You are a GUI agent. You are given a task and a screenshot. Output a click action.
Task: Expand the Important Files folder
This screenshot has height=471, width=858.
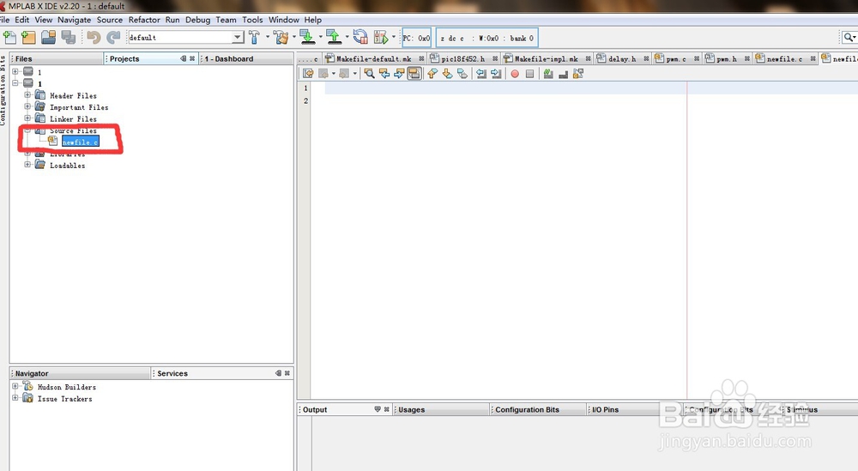[27, 106]
